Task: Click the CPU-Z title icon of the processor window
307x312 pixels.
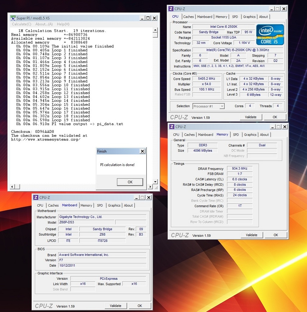Action: point(171,9)
